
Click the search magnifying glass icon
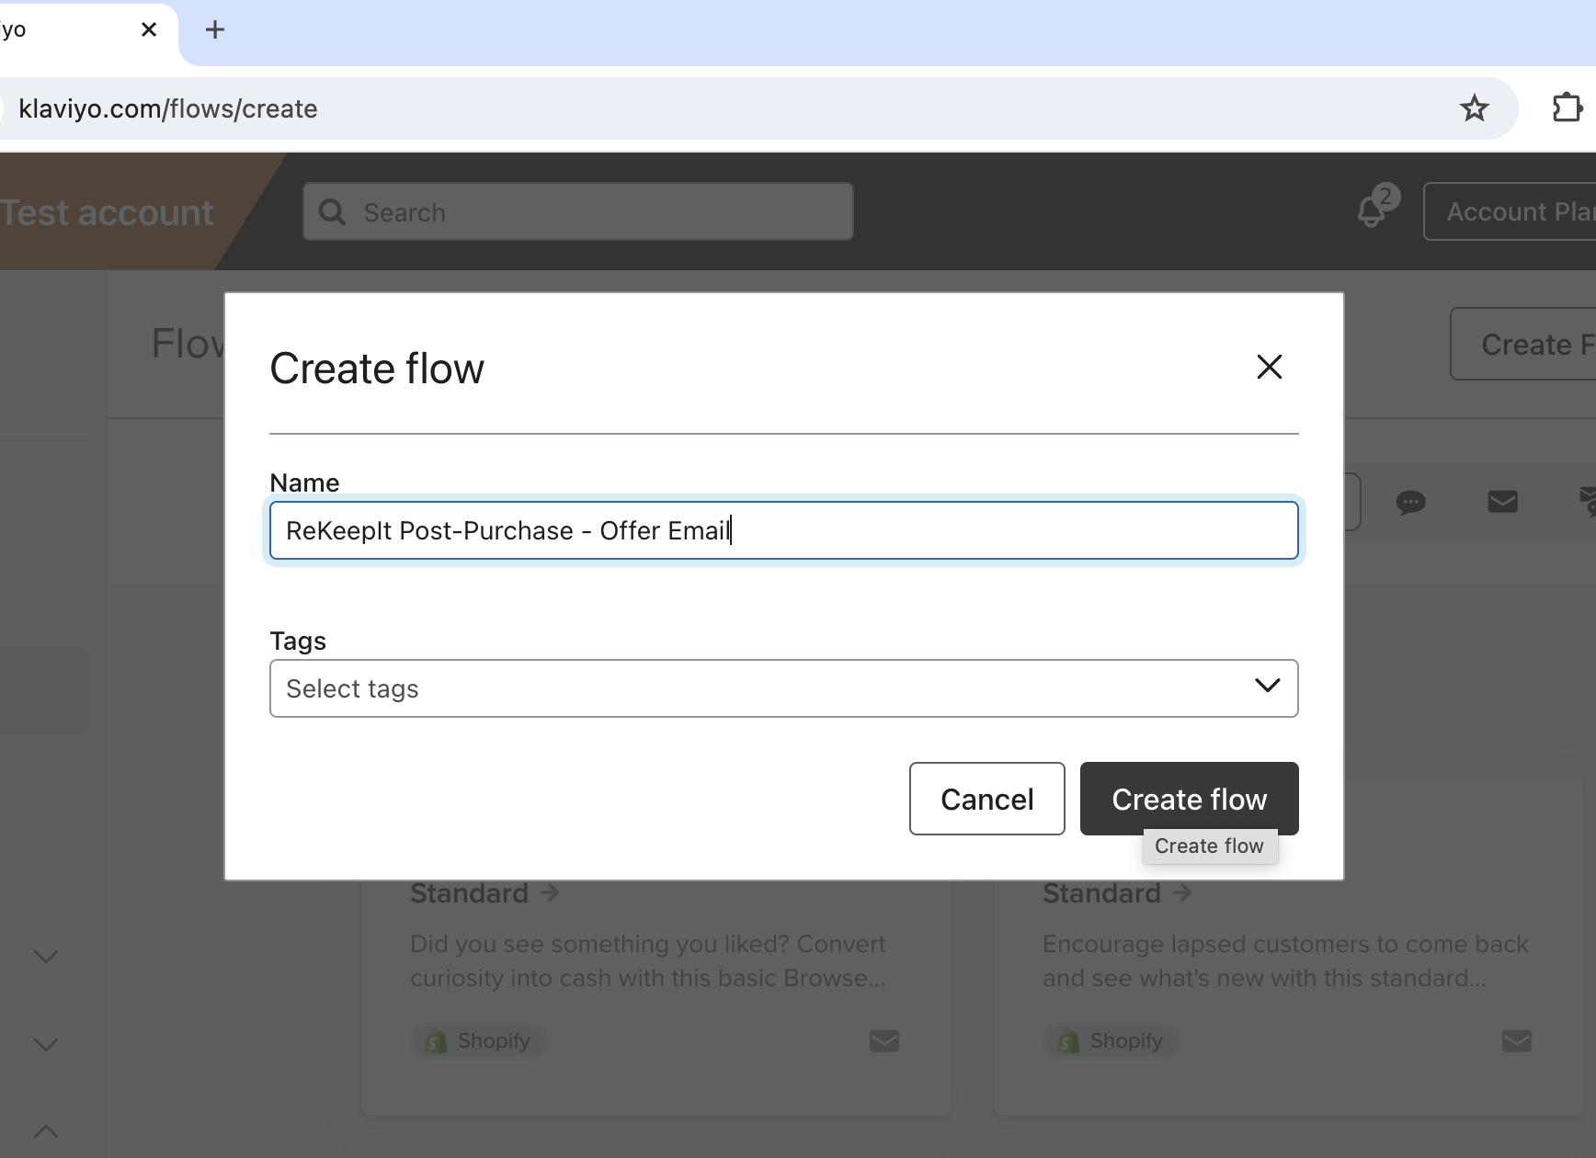333,211
